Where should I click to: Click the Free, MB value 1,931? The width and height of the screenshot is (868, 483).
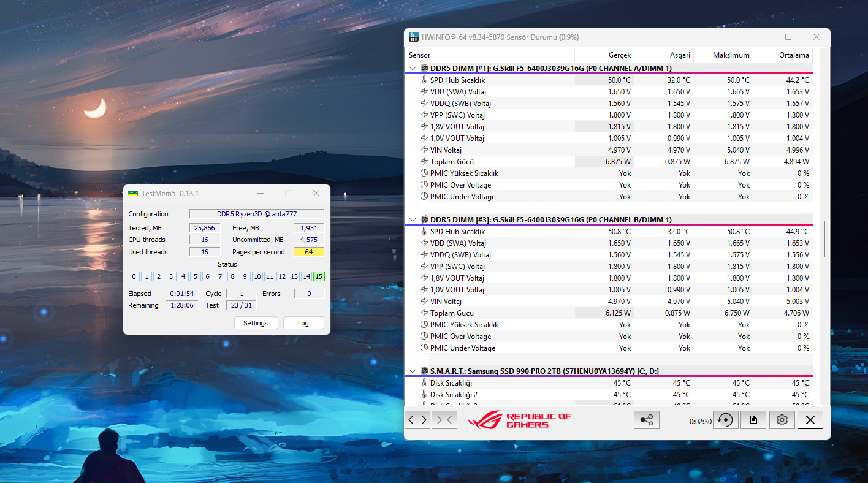click(x=309, y=228)
